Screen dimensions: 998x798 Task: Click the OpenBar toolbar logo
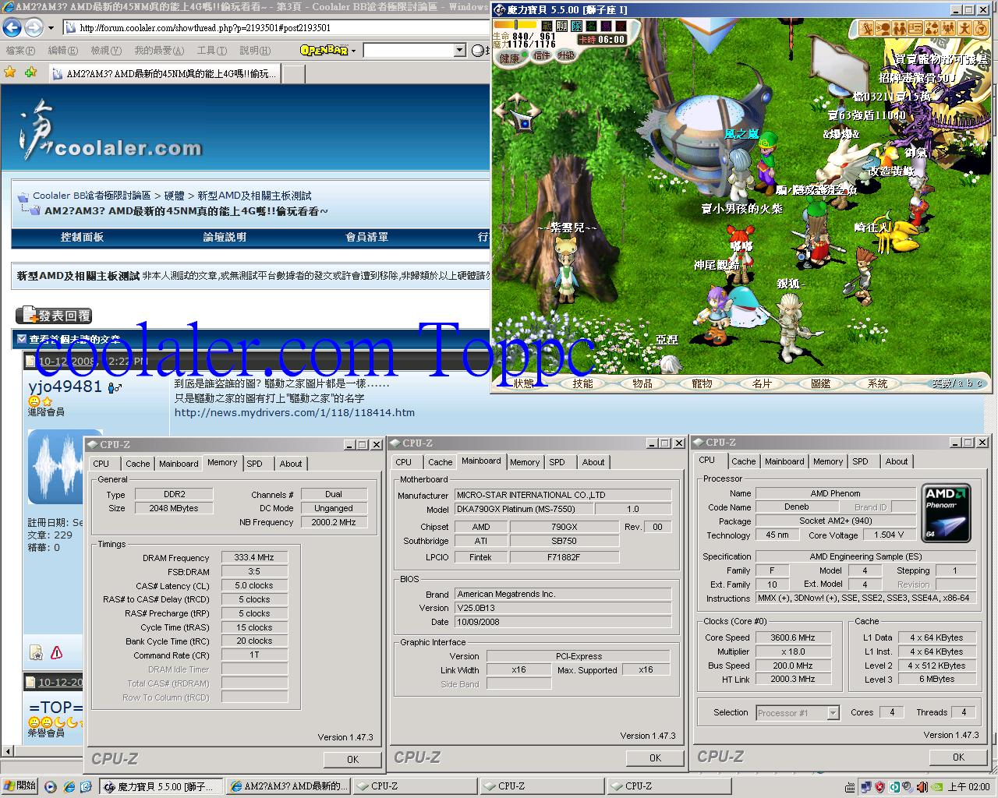324,50
